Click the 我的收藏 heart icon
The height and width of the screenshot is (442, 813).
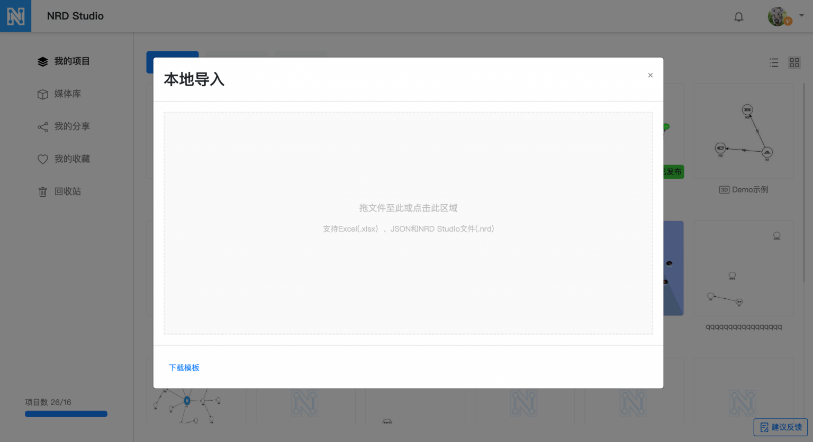pyautogui.click(x=42, y=159)
